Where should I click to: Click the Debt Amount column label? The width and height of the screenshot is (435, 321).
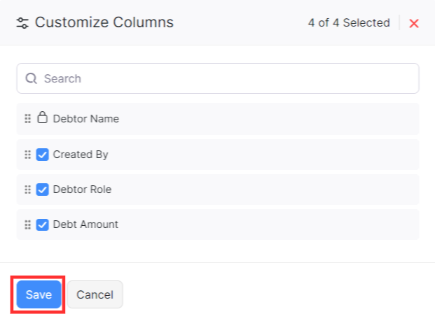pyautogui.click(x=85, y=224)
